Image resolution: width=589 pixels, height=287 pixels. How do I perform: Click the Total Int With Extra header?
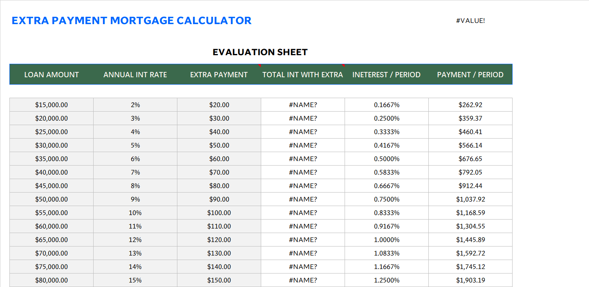click(303, 75)
